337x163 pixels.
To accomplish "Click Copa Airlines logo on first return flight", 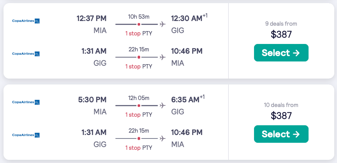I will (26, 54).
